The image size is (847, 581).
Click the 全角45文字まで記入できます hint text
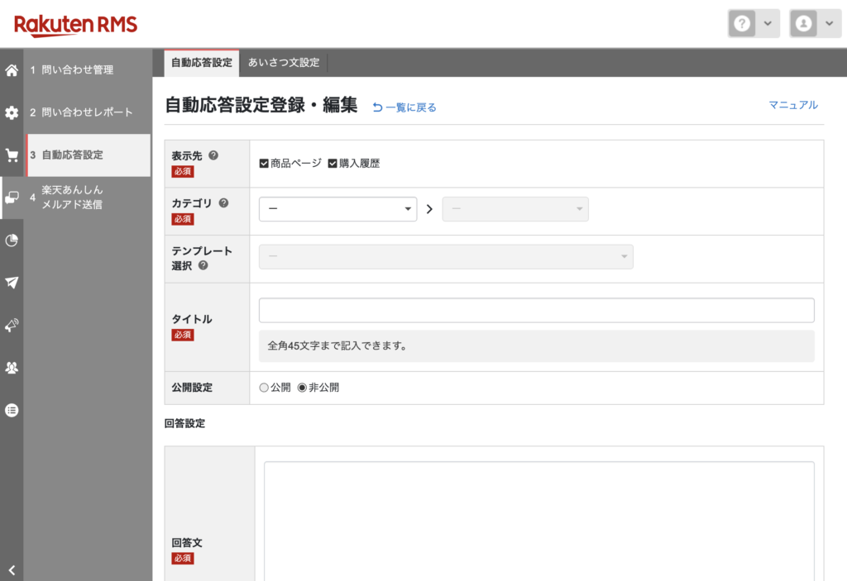point(337,345)
